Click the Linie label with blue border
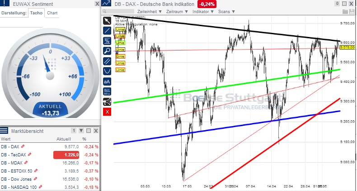 coord(120,50)
